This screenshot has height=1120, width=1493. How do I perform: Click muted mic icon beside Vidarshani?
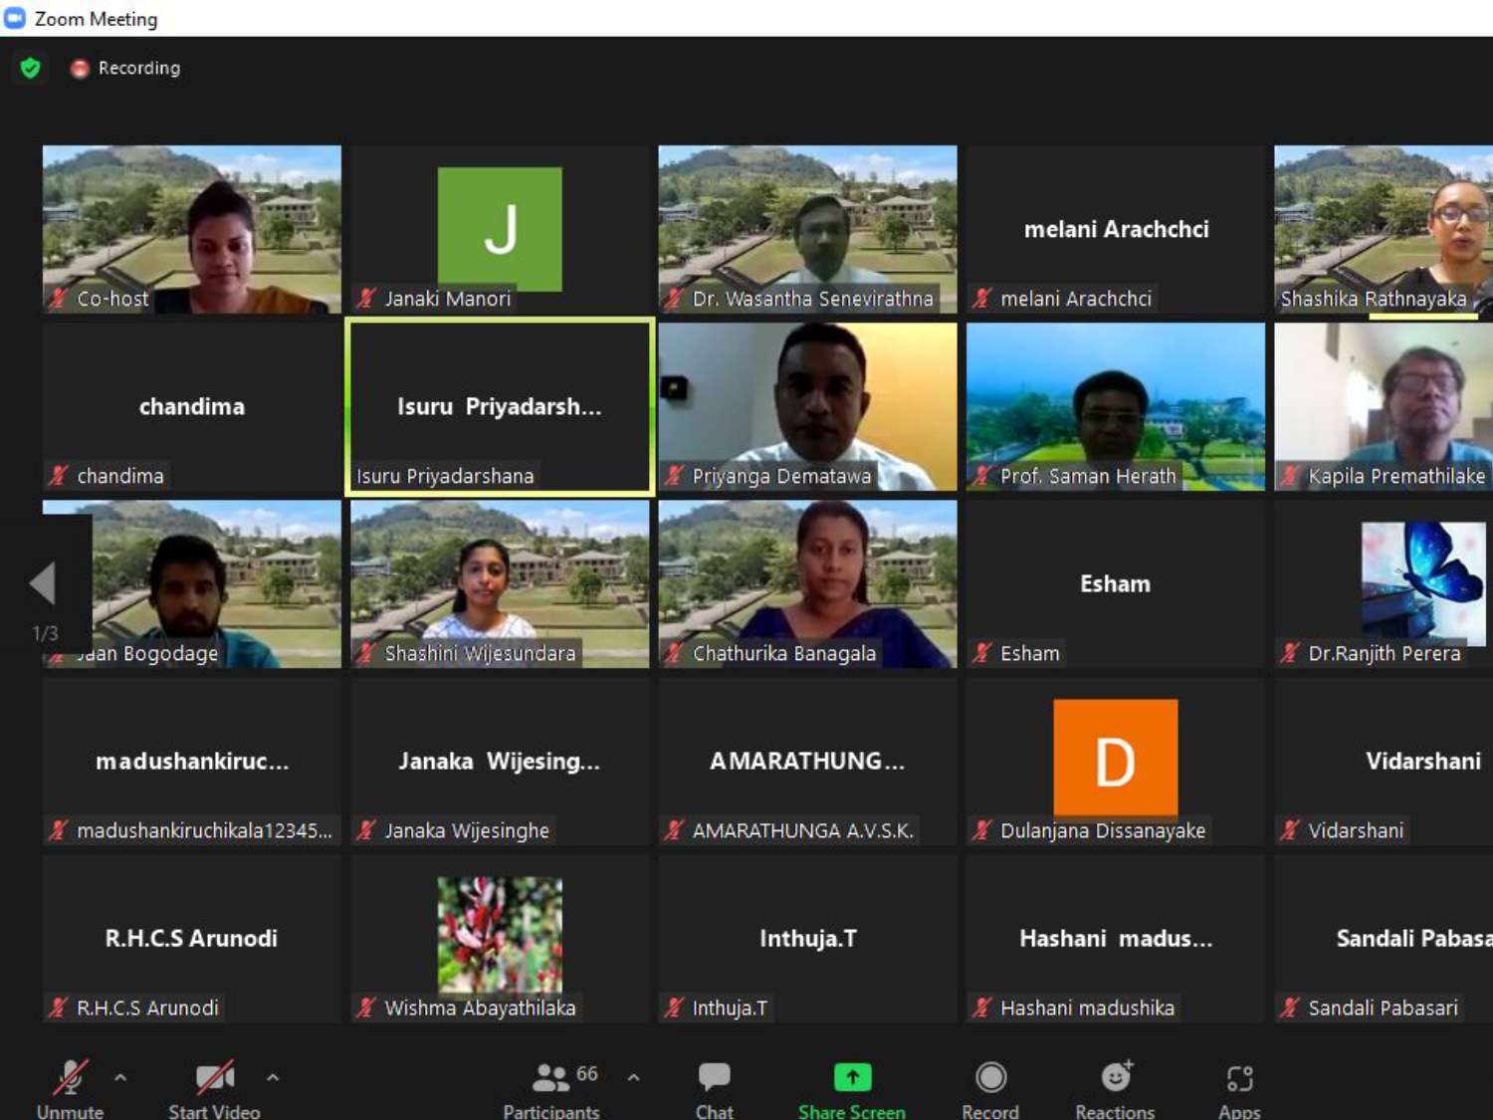tap(1290, 830)
